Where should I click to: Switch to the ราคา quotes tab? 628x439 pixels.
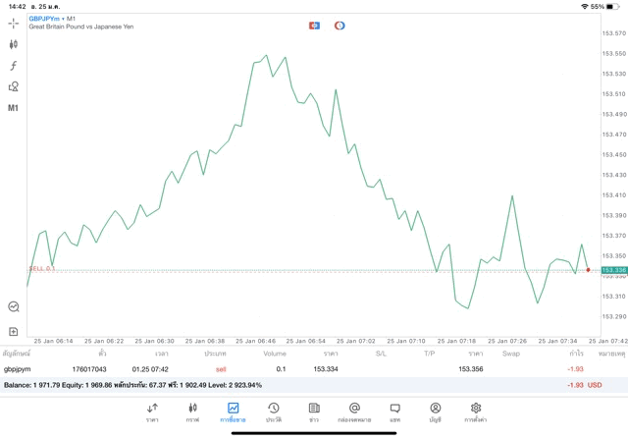153,412
